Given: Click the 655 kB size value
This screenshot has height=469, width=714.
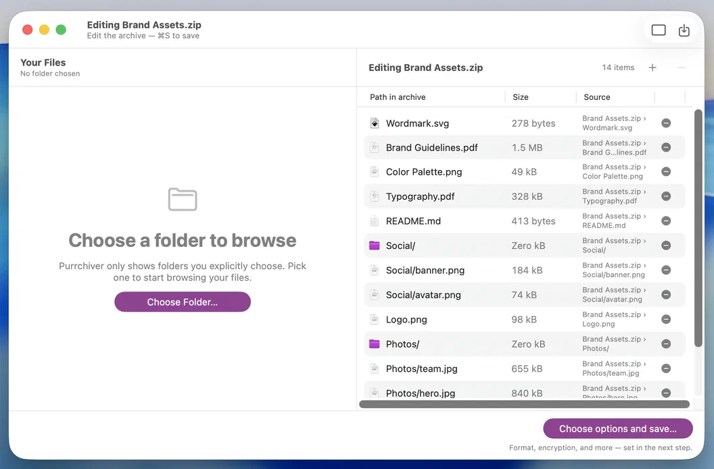Looking at the screenshot, I should click(x=527, y=368).
